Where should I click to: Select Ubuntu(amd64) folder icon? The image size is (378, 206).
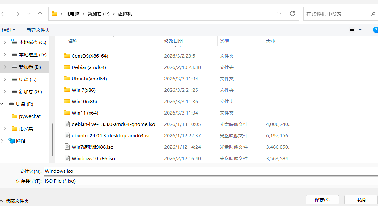(x=67, y=79)
